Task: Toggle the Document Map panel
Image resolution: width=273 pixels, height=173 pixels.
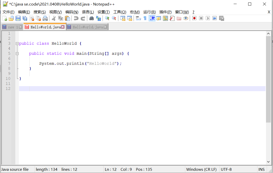Action: (x=165, y=18)
